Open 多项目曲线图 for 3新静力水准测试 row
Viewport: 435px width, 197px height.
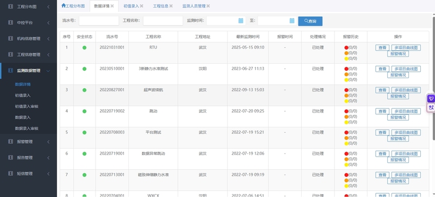point(406,69)
